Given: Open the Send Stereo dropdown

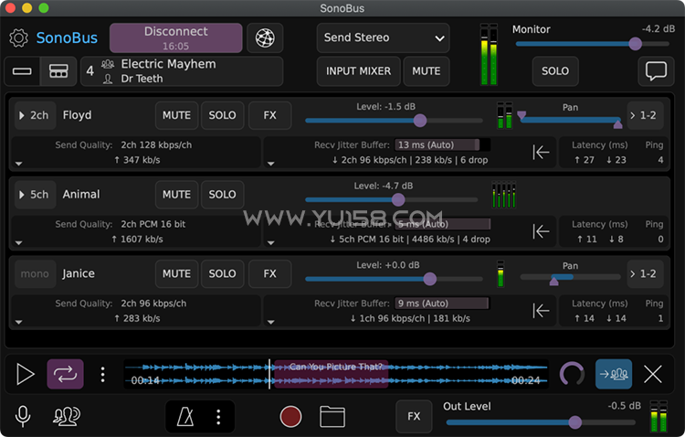Looking at the screenshot, I should click(383, 38).
